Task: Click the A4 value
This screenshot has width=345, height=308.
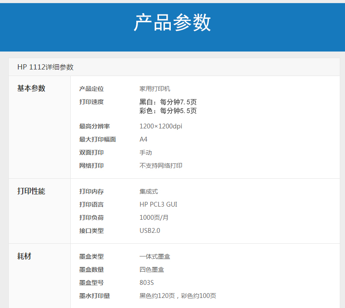Action: (x=143, y=139)
